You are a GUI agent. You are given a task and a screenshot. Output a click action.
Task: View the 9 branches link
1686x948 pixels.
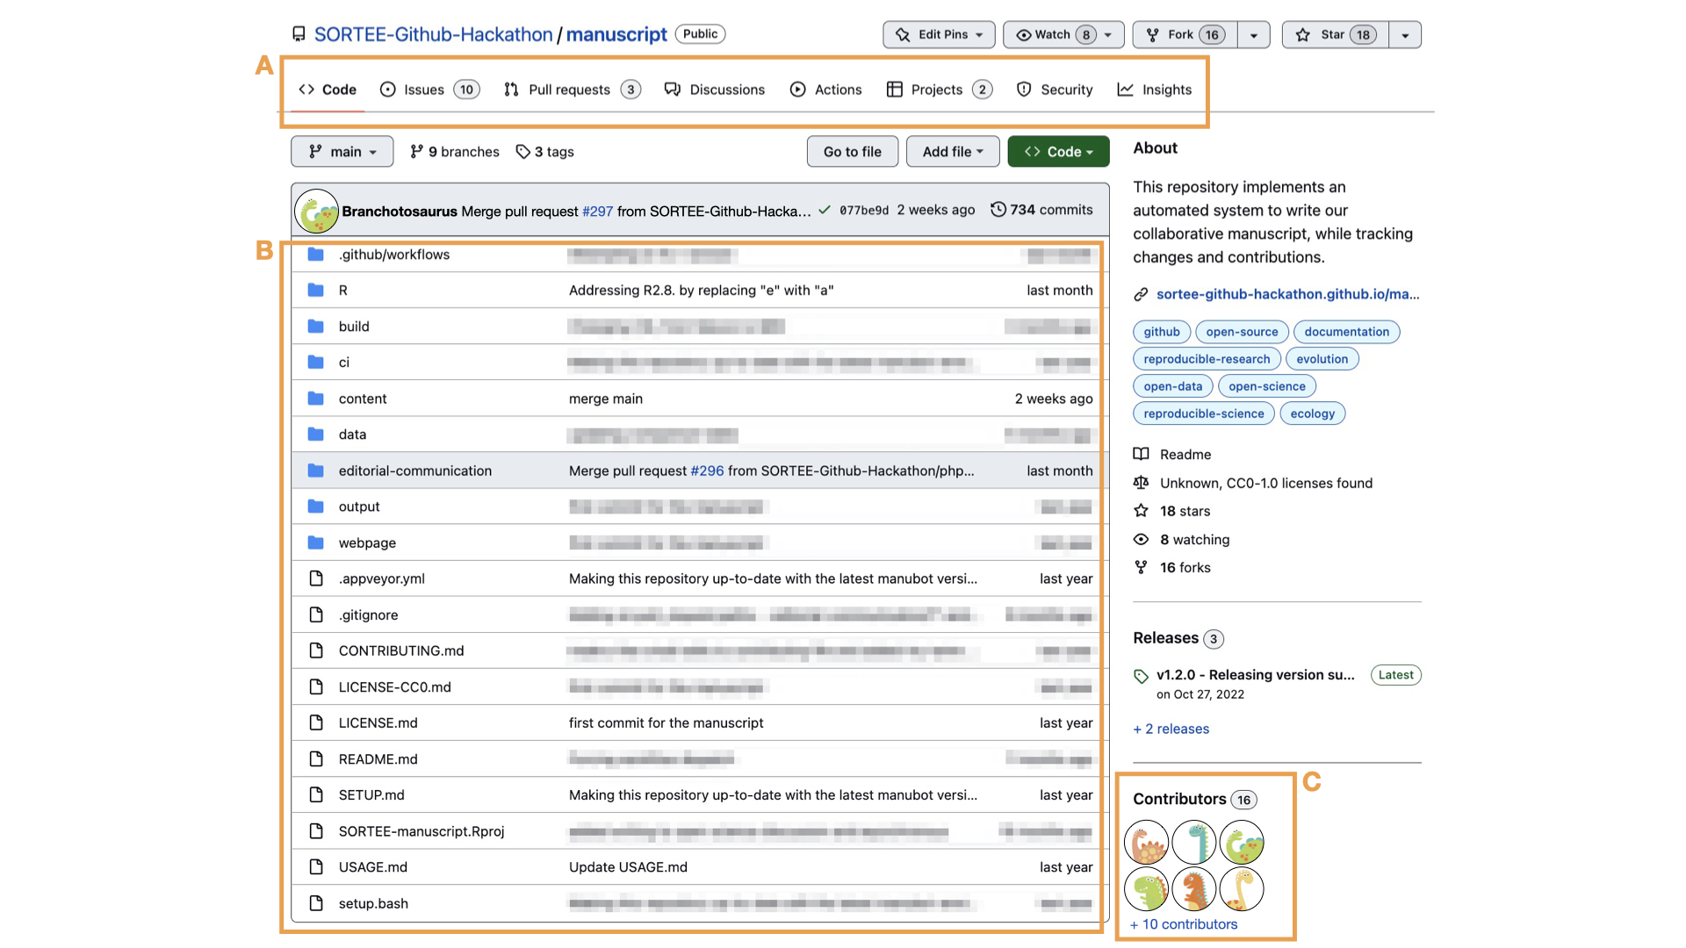(455, 152)
